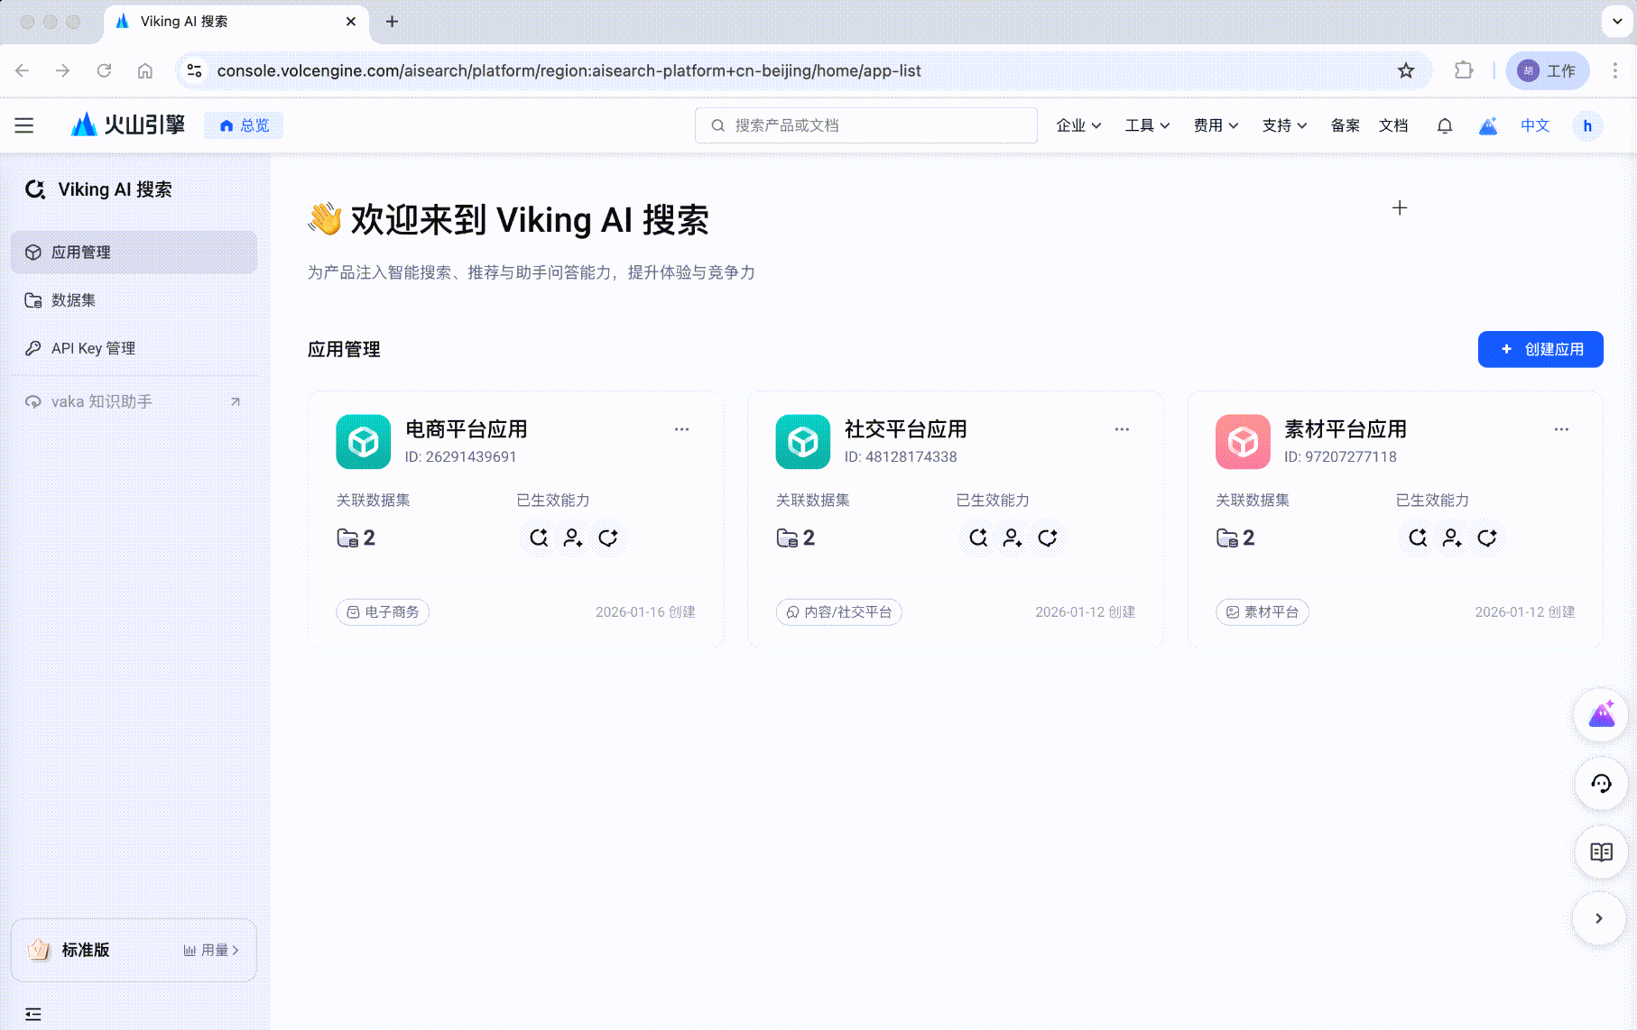Image resolution: width=1637 pixels, height=1030 pixels.
Task: Expand the 企业 dropdown menu
Action: pyautogui.click(x=1078, y=125)
